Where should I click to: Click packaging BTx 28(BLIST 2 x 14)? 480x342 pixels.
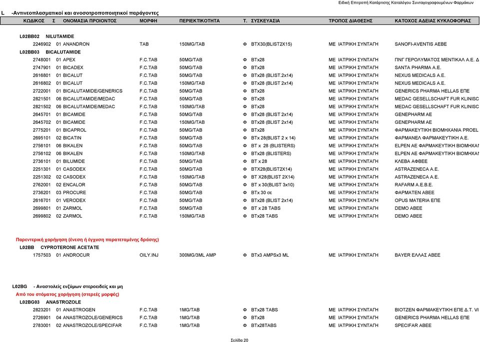coord(273,138)
